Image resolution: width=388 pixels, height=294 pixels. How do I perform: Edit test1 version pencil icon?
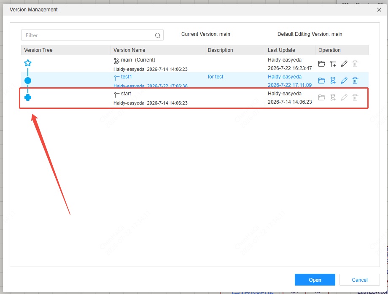click(344, 81)
